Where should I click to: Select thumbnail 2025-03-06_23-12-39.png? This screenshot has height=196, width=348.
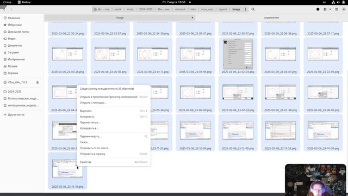point(195,132)
